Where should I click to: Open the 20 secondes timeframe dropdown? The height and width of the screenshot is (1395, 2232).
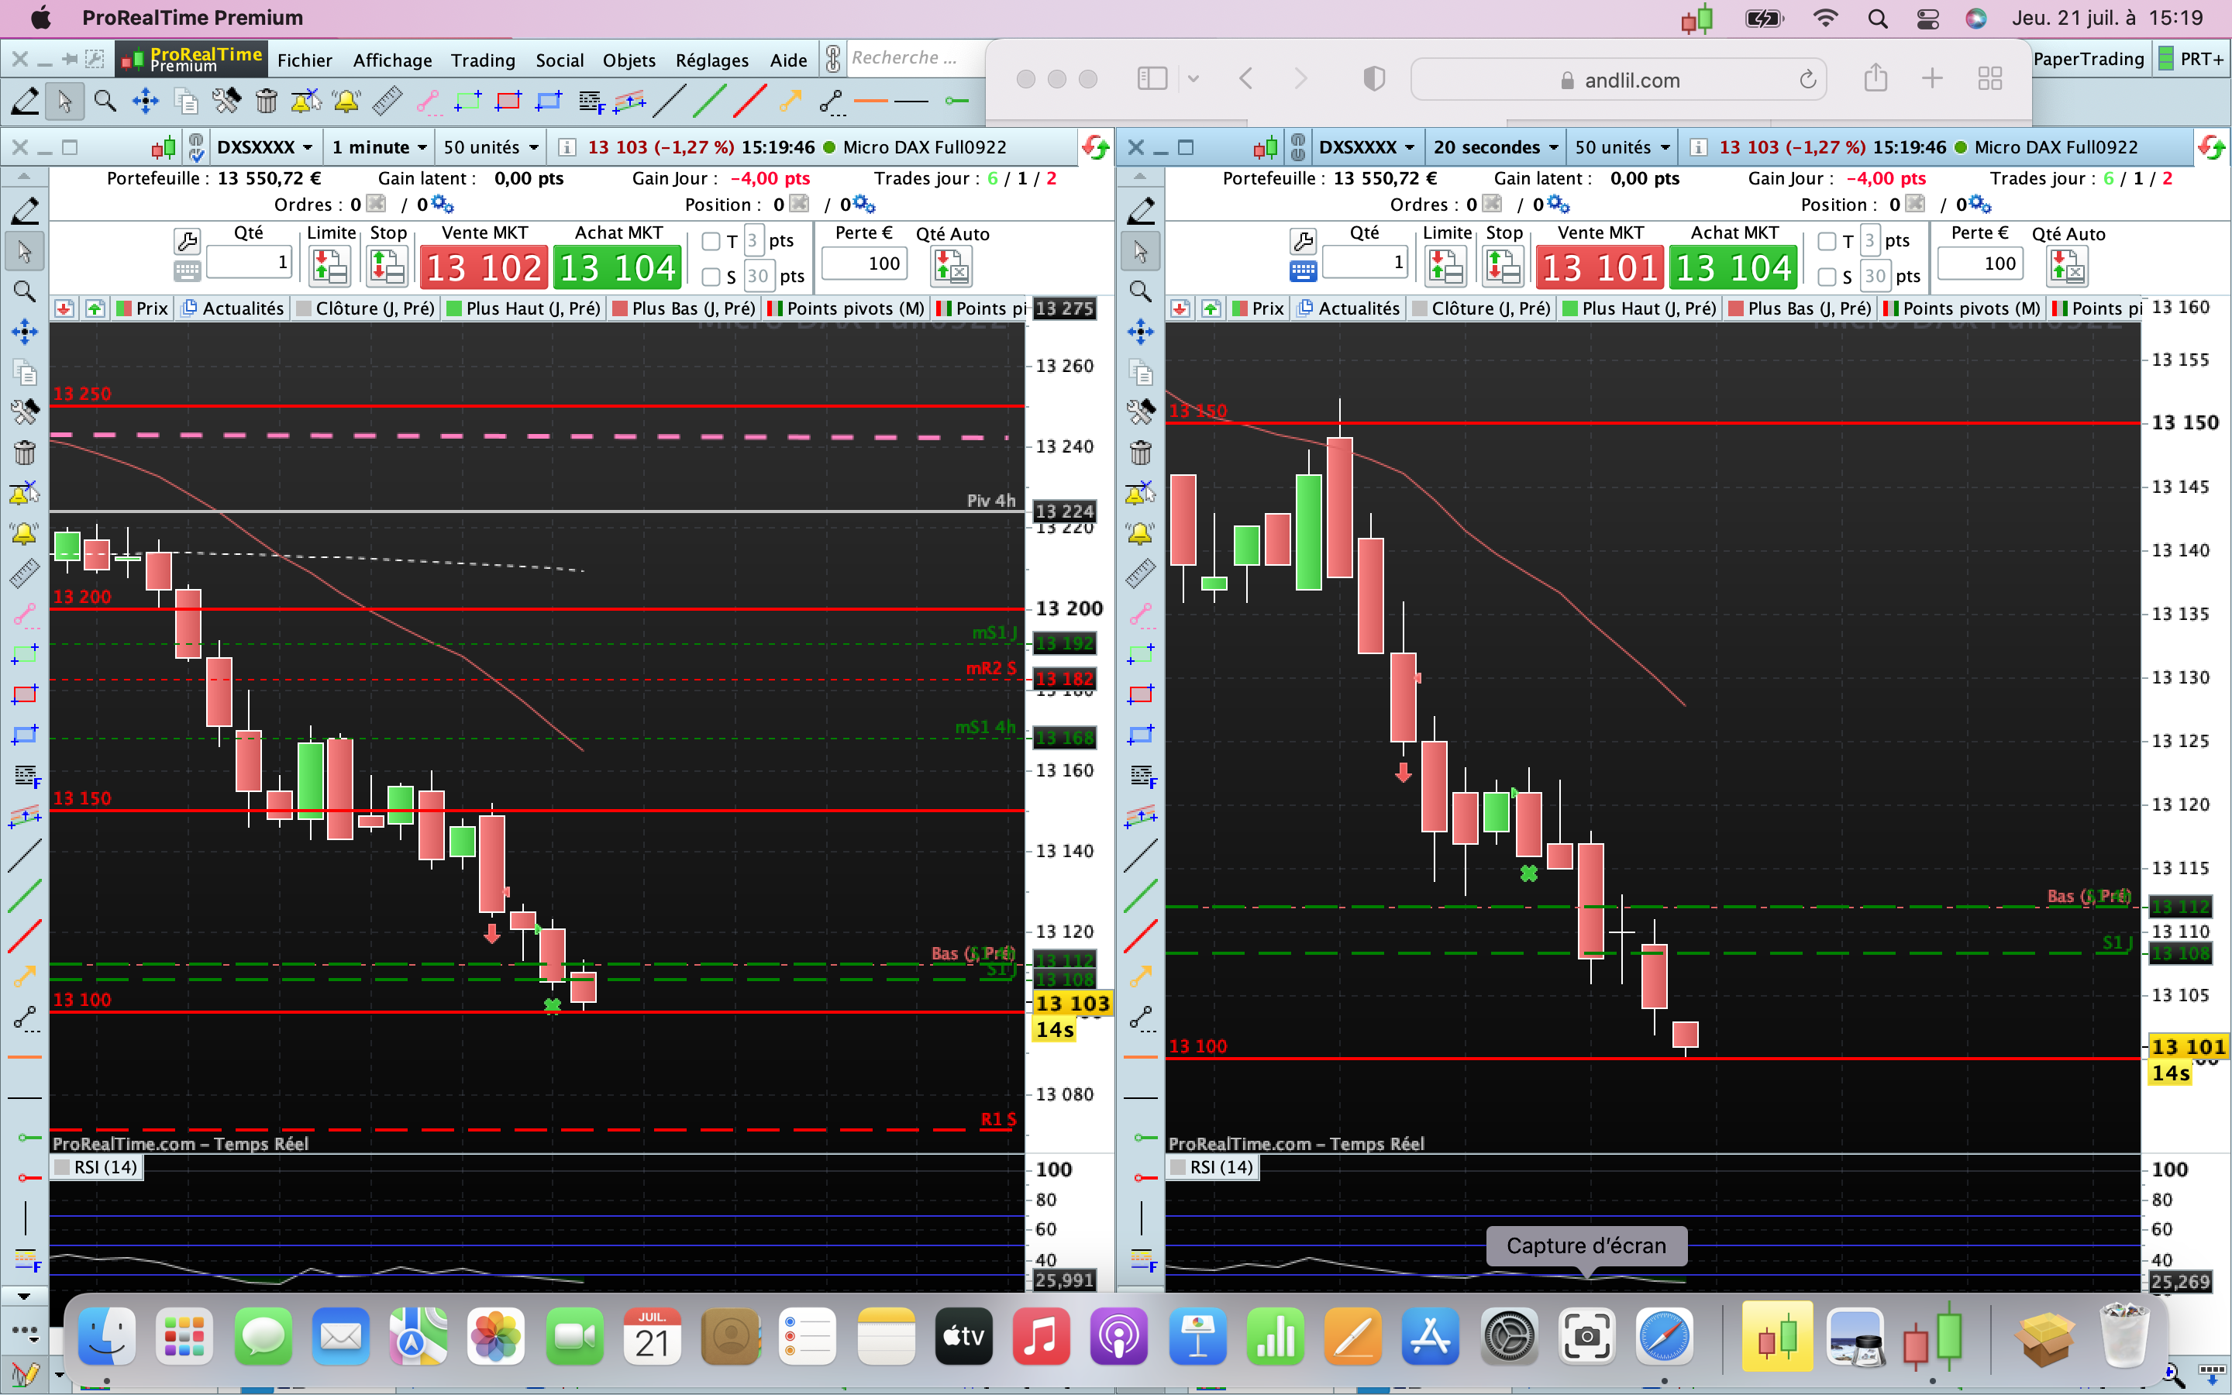pos(1494,147)
